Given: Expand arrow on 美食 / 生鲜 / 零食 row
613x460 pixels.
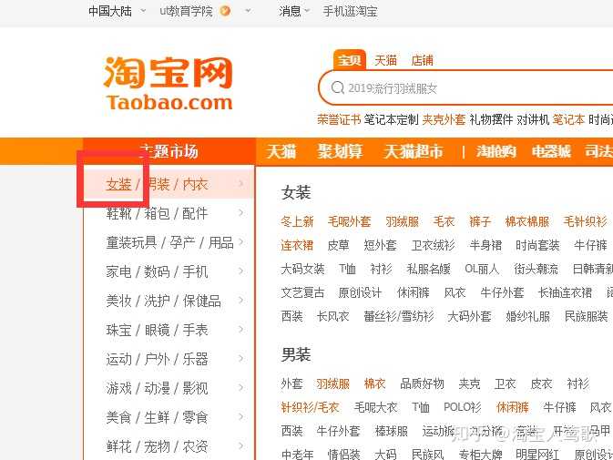Looking at the screenshot, I should (240, 416).
